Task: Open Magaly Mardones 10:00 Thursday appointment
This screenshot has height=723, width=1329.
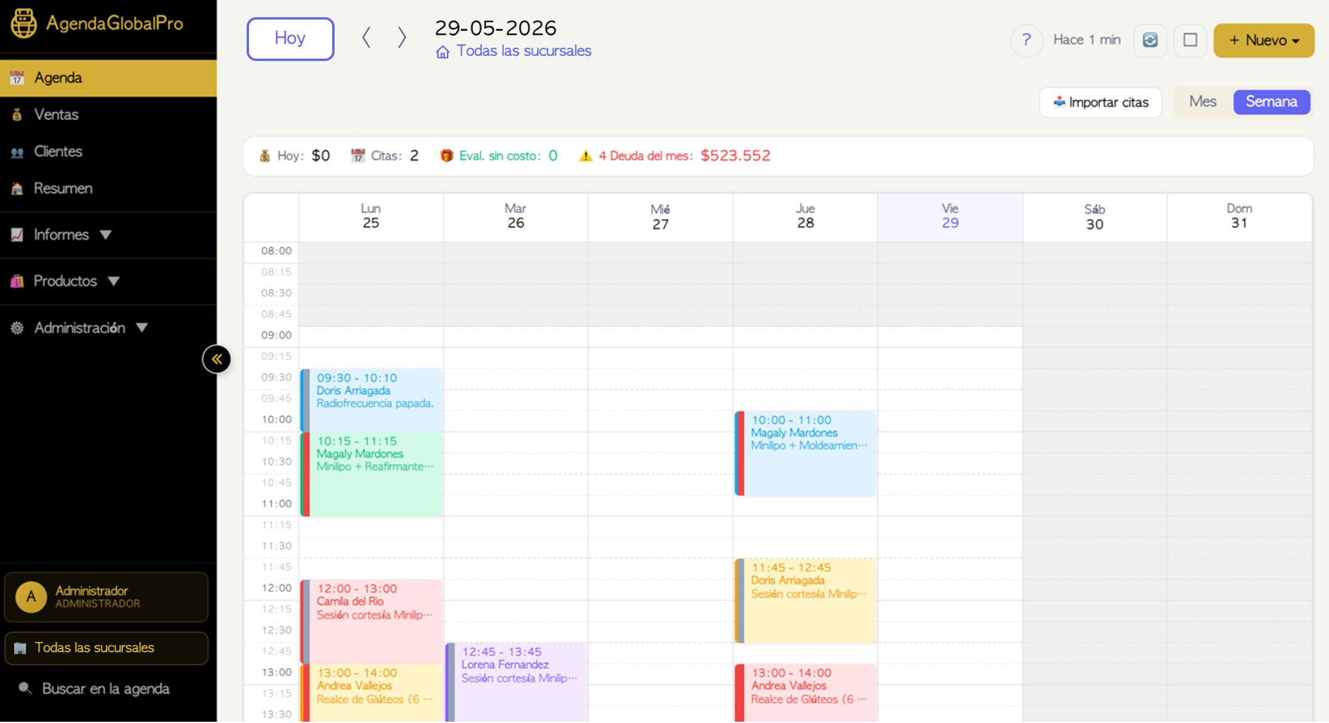Action: [x=806, y=454]
